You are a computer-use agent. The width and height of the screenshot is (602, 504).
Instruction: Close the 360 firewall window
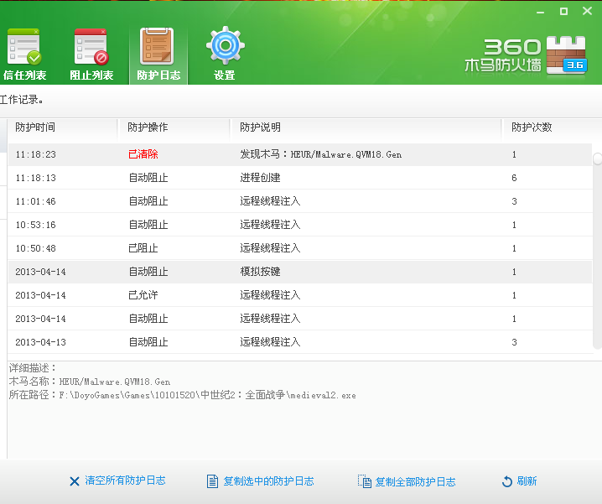[587, 11]
